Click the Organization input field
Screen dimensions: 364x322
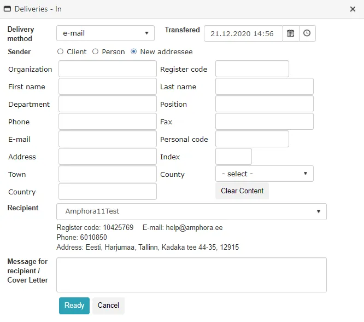coord(108,69)
